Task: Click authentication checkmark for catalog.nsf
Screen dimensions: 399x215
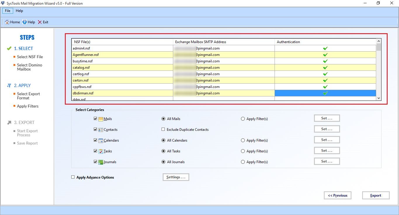Action: point(325,68)
